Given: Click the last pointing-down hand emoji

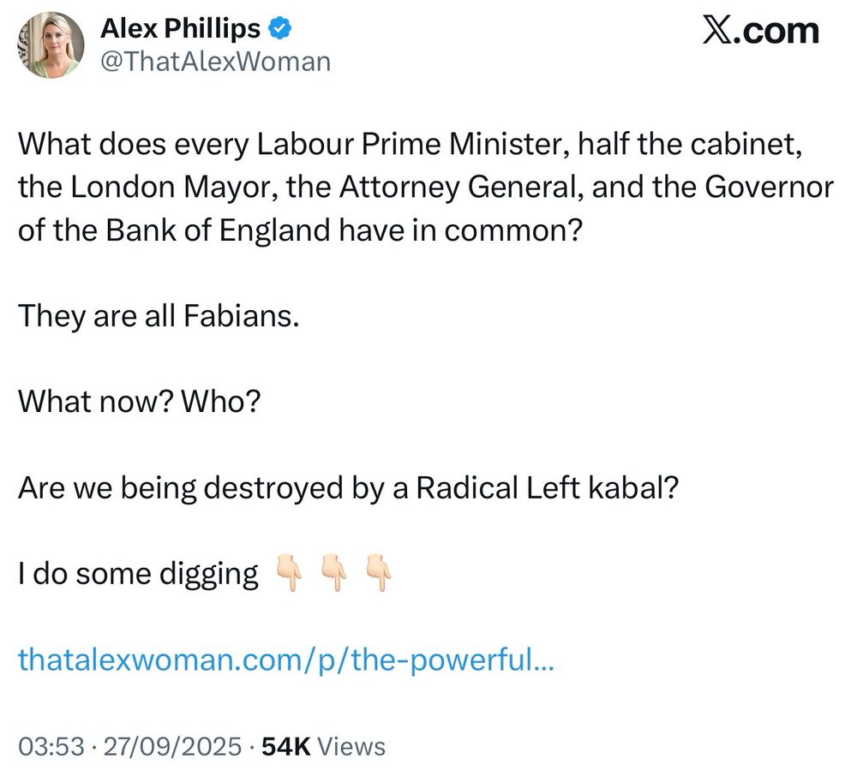Looking at the screenshot, I should point(378,572).
